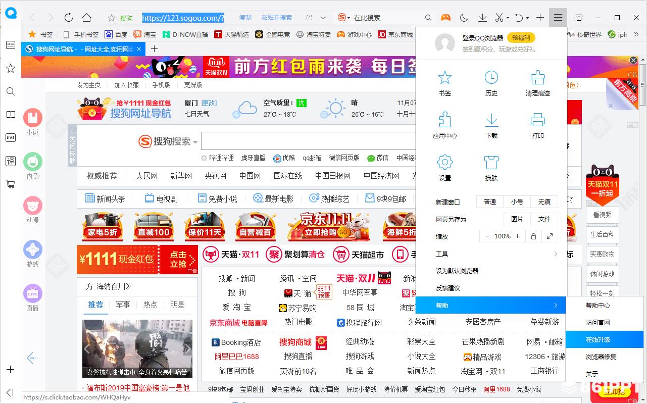Click the 游戏 games shortcut icon
Image resolution: width=647 pixels, height=404 pixels.
coord(33,250)
